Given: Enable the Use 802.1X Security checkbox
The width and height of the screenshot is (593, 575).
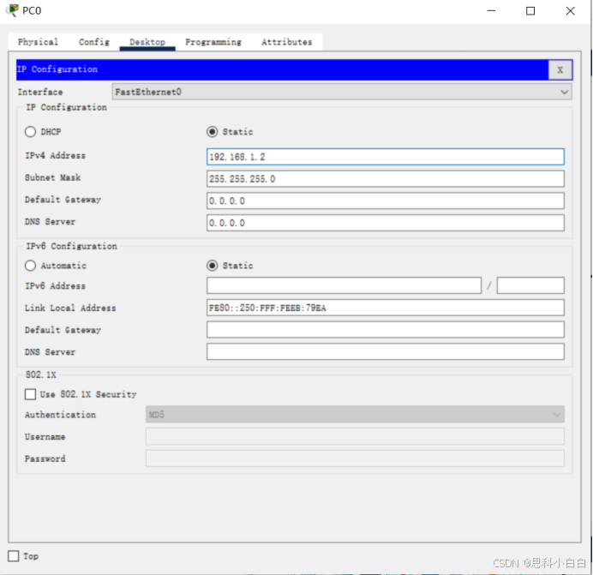Looking at the screenshot, I should click(x=30, y=394).
